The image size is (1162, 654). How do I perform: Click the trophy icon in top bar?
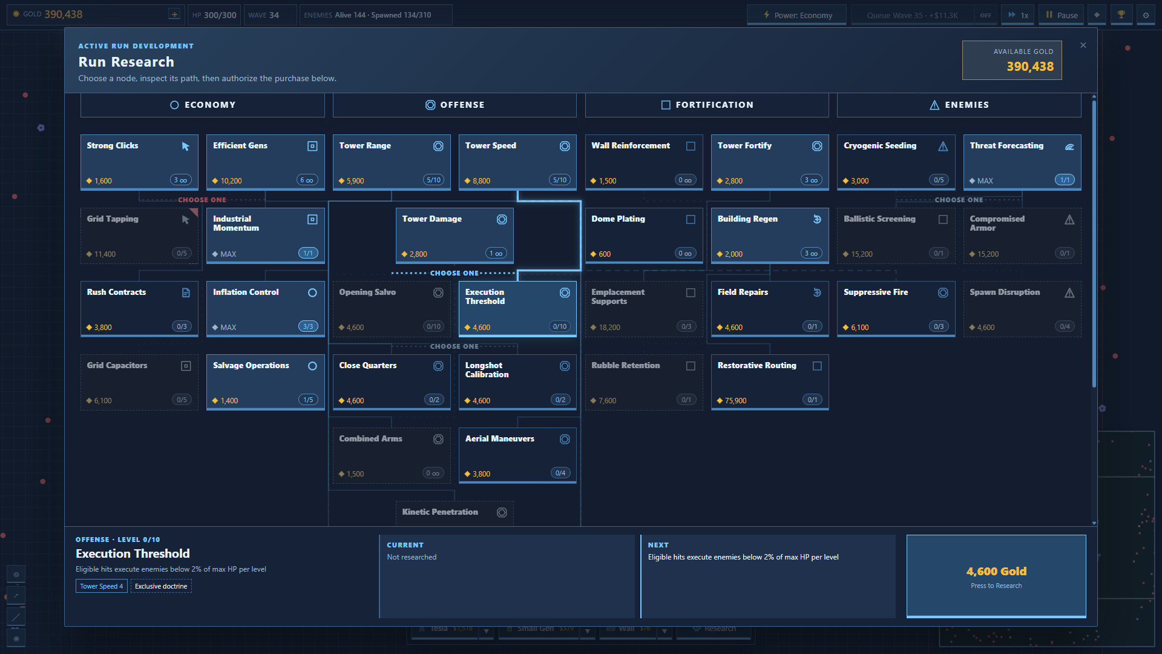[x=1121, y=15]
